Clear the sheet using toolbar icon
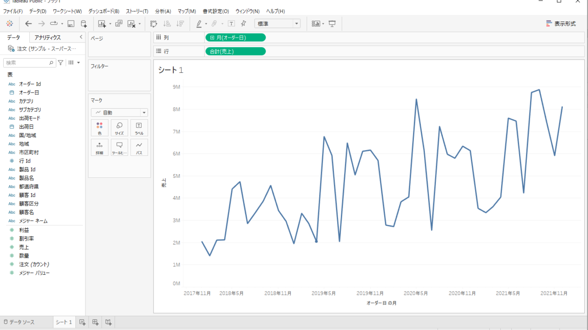This screenshot has height=330, width=588. (x=131, y=23)
